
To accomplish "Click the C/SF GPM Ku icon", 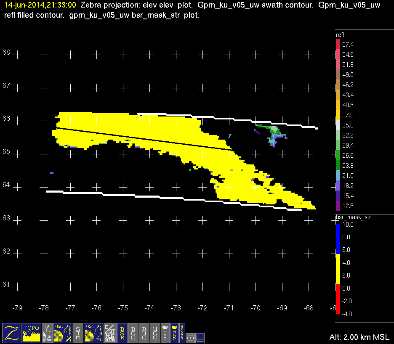I will pyautogui.click(x=109, y=332).
